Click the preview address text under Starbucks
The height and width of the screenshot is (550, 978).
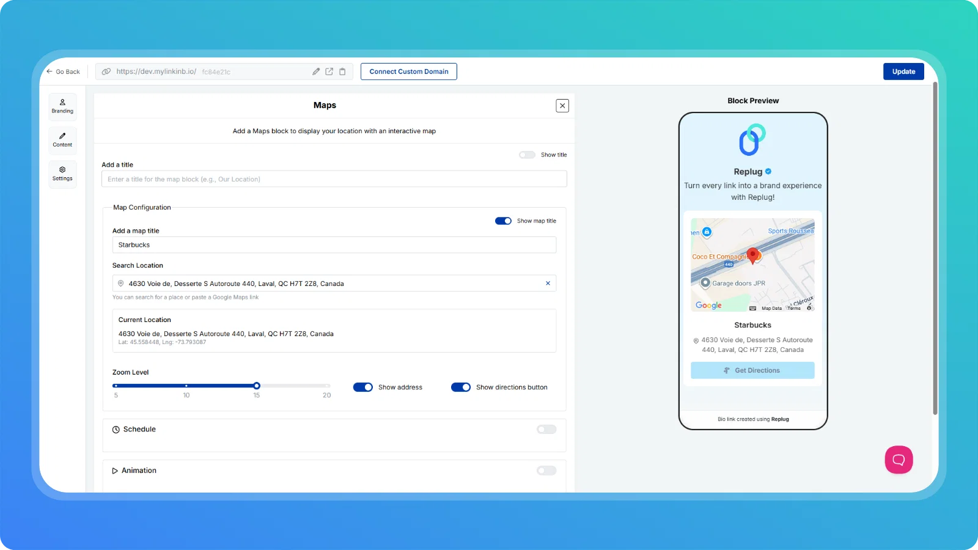point(757,345)
